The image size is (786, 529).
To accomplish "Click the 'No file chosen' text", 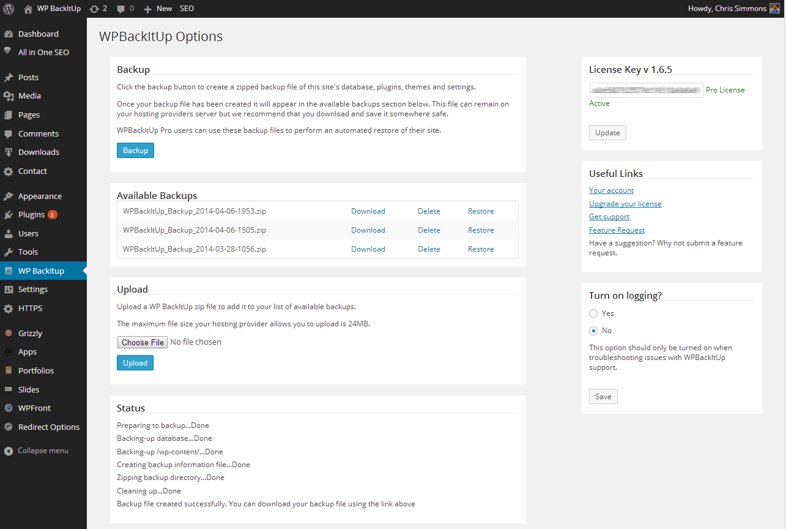I will tap(196, 342).
